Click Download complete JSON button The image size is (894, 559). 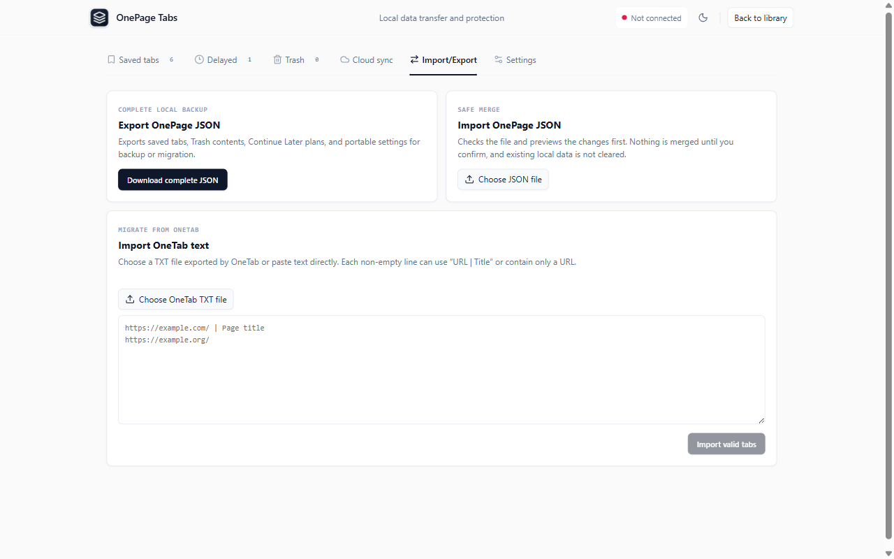pyautogui.click(x=173, y=180)
